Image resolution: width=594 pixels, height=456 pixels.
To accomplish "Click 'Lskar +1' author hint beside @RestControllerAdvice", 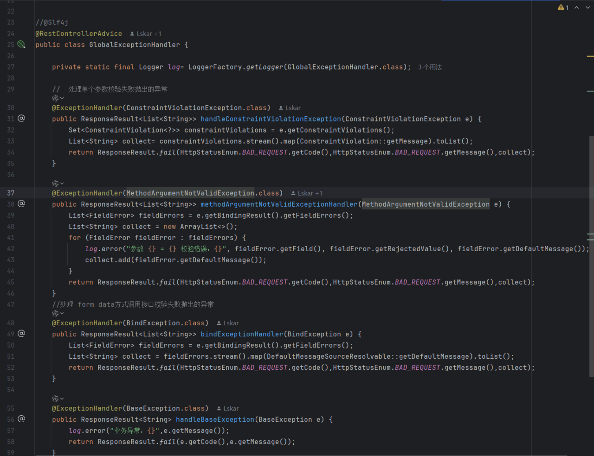I will pos(146,34).
